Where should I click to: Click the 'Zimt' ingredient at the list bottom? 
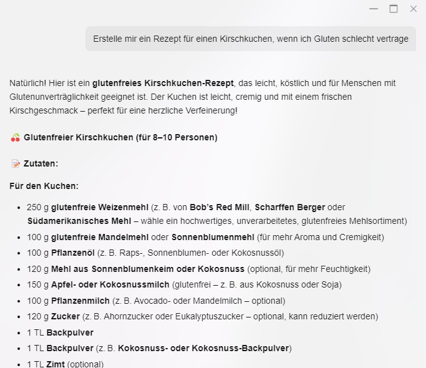pyautogui.click(x=55, y=364)
